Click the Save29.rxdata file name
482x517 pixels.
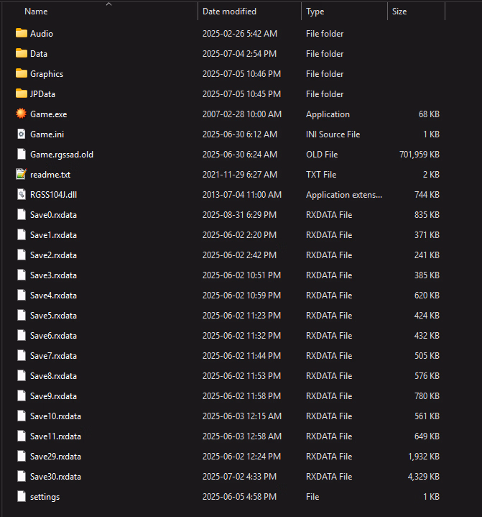55,457
